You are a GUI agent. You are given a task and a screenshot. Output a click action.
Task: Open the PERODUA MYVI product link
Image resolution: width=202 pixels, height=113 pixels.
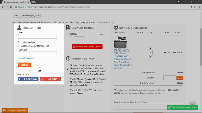[x=123, y=59]
